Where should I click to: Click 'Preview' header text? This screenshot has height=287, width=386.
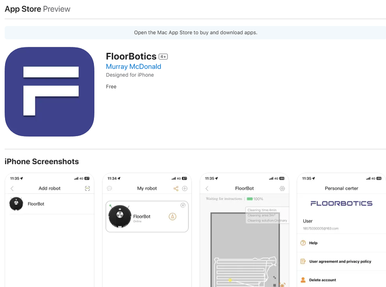point(57,9)
